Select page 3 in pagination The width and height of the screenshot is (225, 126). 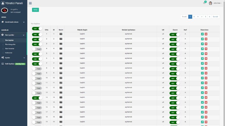click(x=198, y=17)
